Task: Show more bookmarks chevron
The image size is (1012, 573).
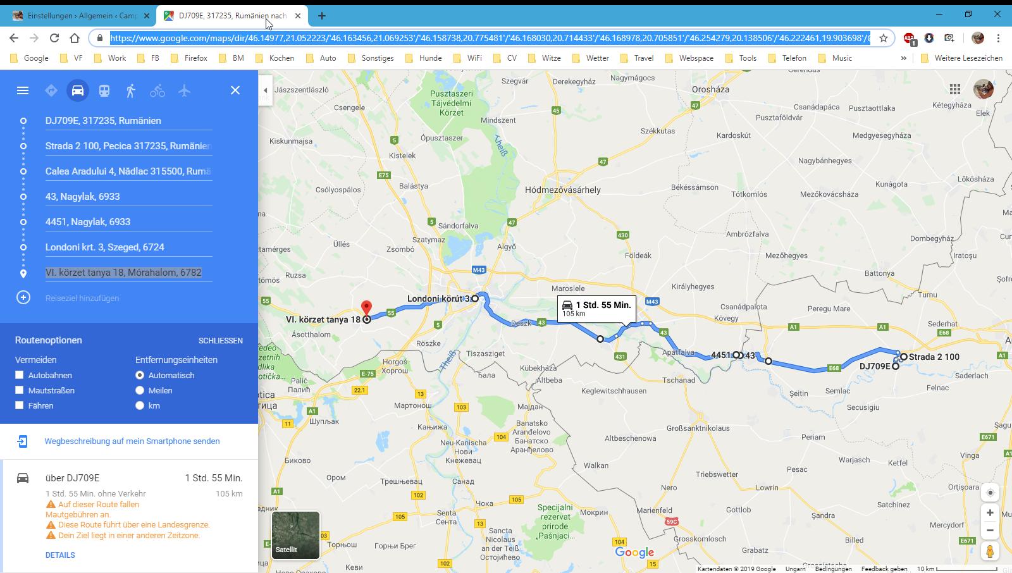Action: pyautogui.click(x=903, y=58)
